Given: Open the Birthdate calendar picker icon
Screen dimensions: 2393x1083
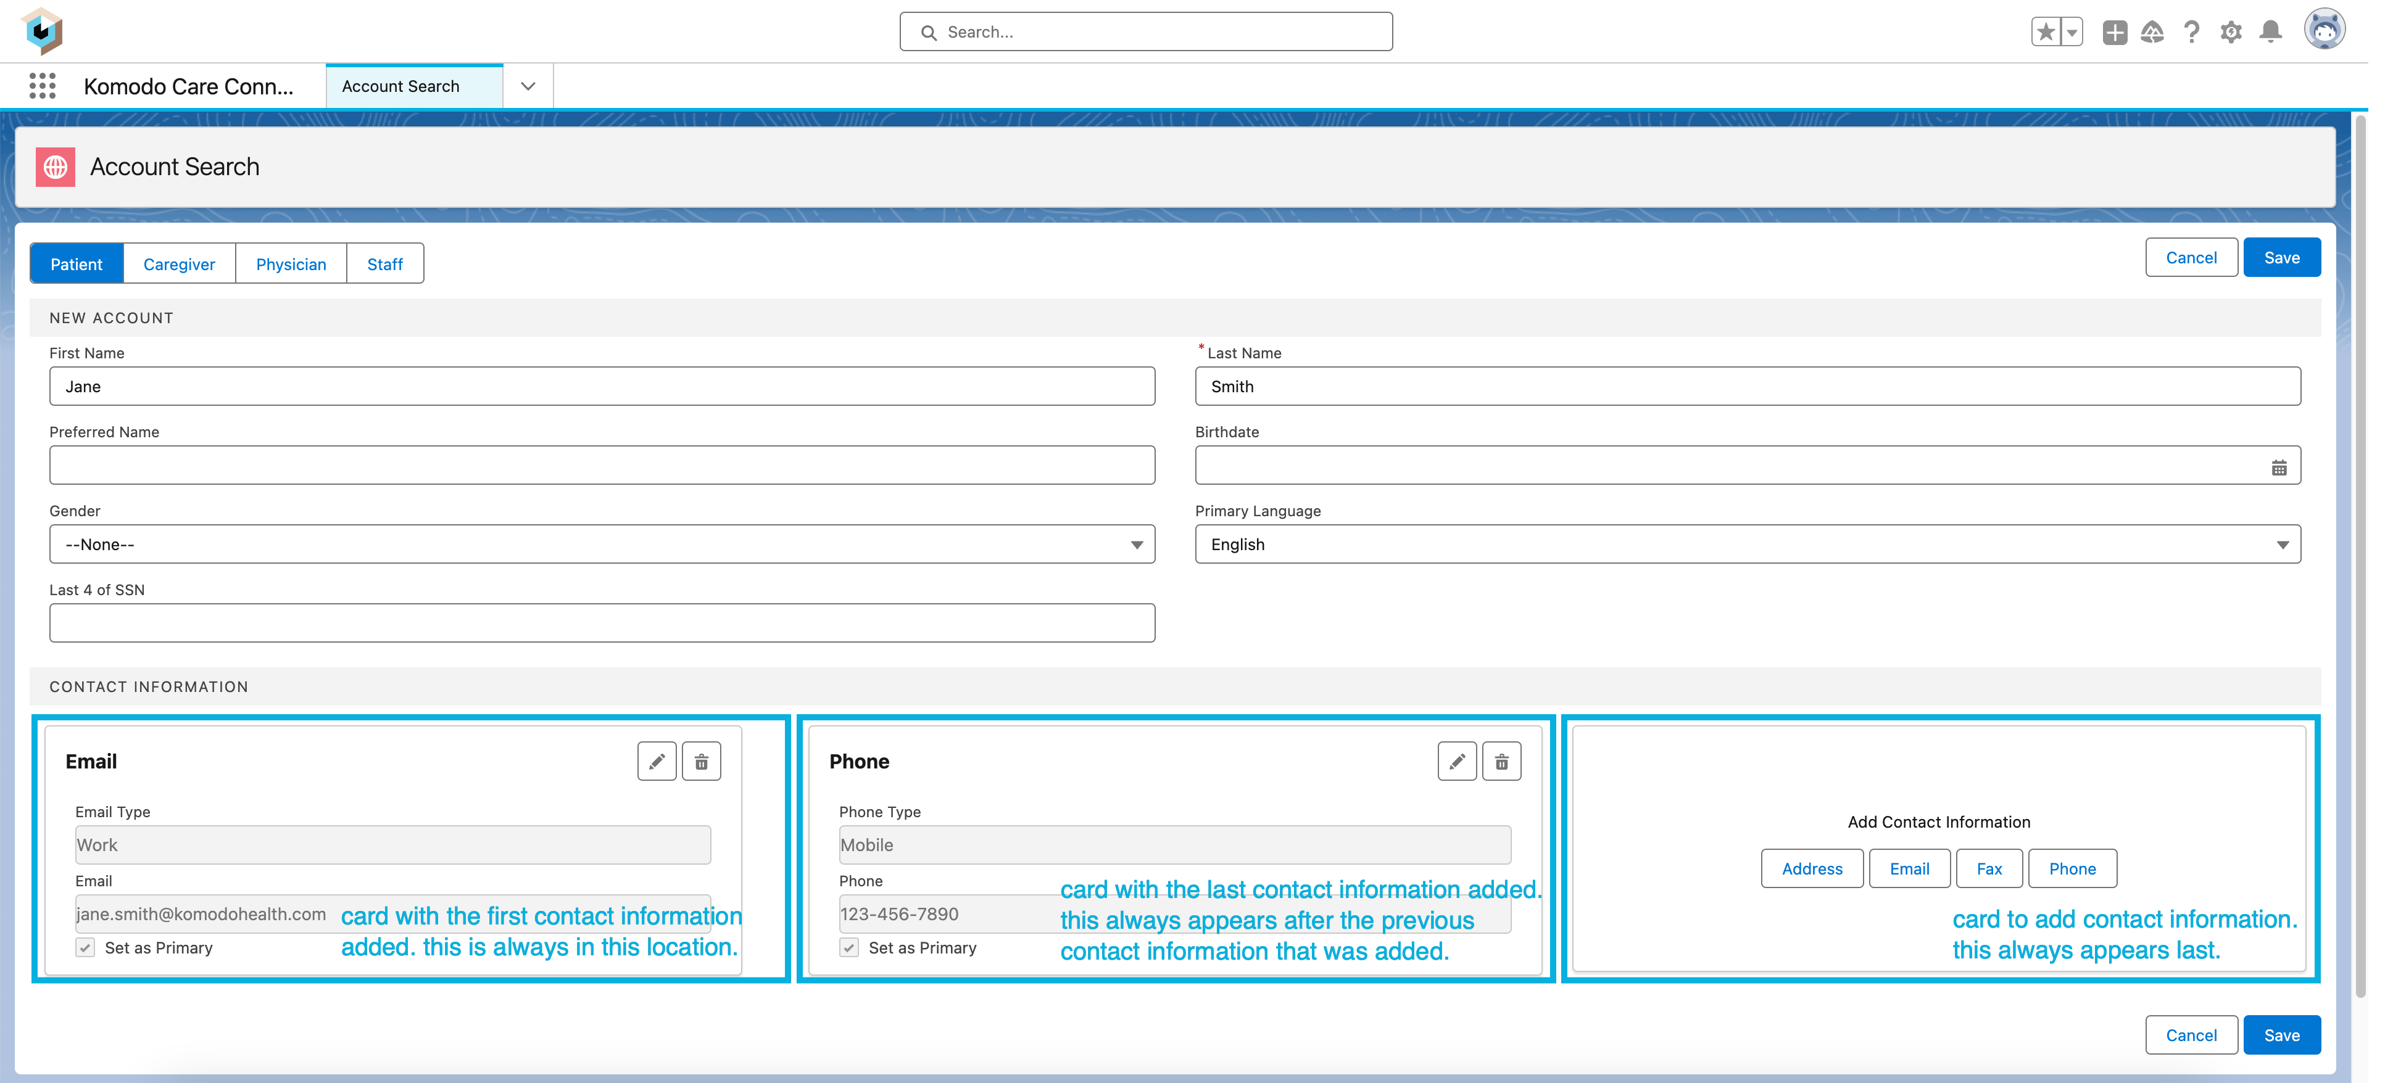Looking at the screenshot, I should pyautogui.click(x=2279, y=467).
